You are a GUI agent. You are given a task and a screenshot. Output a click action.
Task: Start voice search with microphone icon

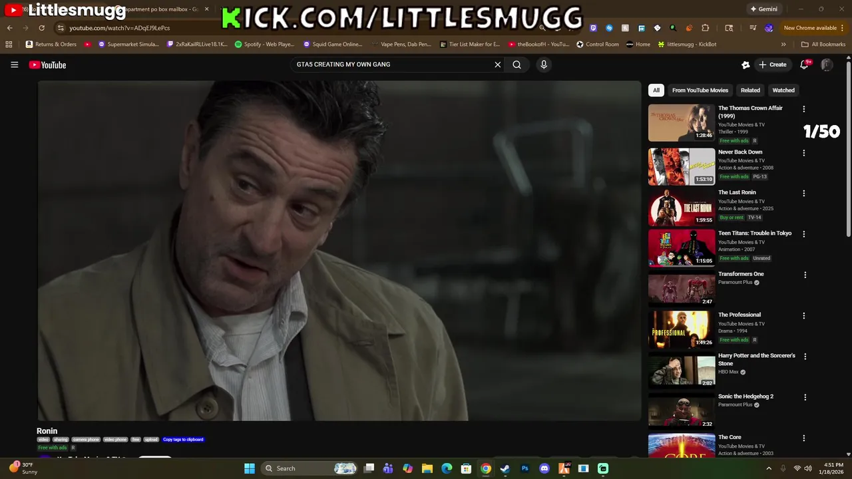pos(544,65)
